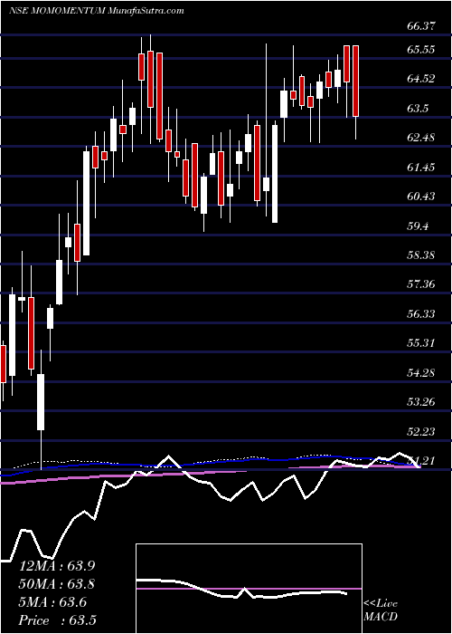Select the 61.45 price axis label
Viewport: 452px width, 634px height.
(421, 167)
